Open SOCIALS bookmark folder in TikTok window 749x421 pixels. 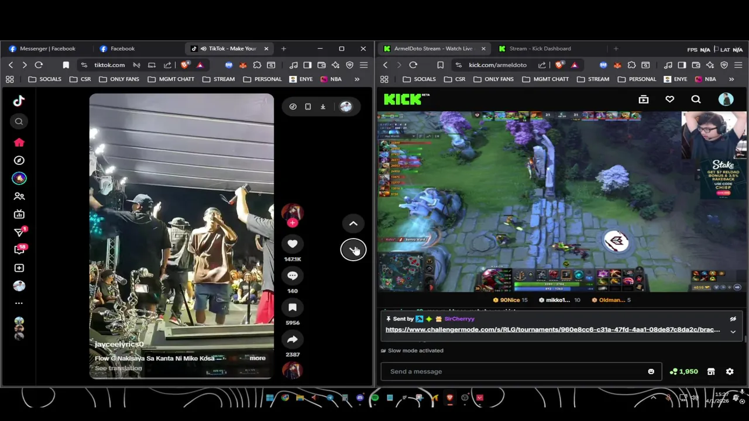click(x=44, y=79)
